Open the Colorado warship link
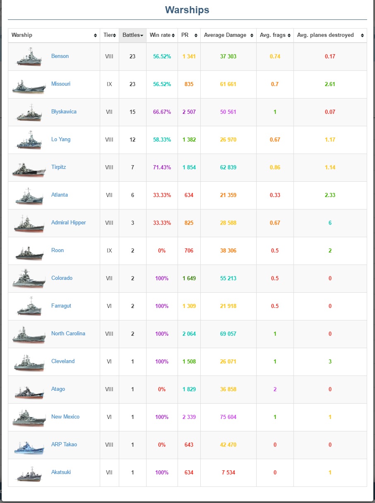Image resolution: width=375 pixels, height=503 pixels. 62,278
